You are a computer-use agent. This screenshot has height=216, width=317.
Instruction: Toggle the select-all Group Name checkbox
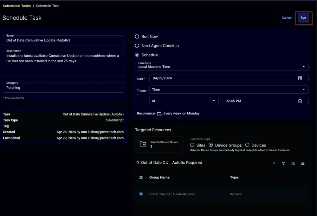tap(141, 177)
